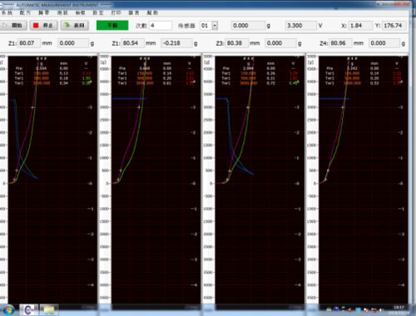This screenshot has width=416, height=316.
Task: Expand the sensor 01 dropdown arrow
Action: coord(215,26)
